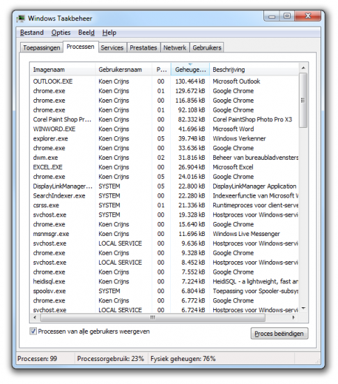The width and height of the screenshot is (338, 384).
Task: Click the Fysiek geheugen: 76% status entry
Action: [x=183, y=359]
